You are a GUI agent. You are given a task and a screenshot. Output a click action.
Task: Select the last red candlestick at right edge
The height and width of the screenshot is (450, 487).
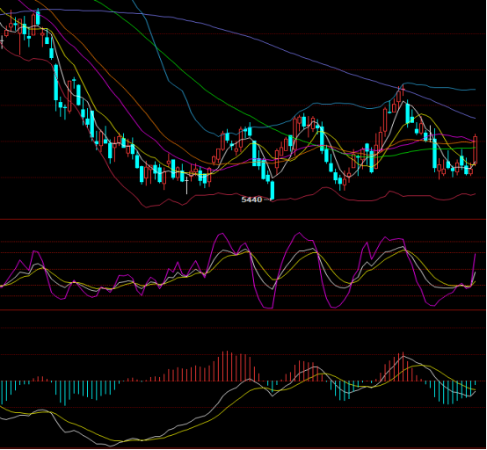coord(475,150)
